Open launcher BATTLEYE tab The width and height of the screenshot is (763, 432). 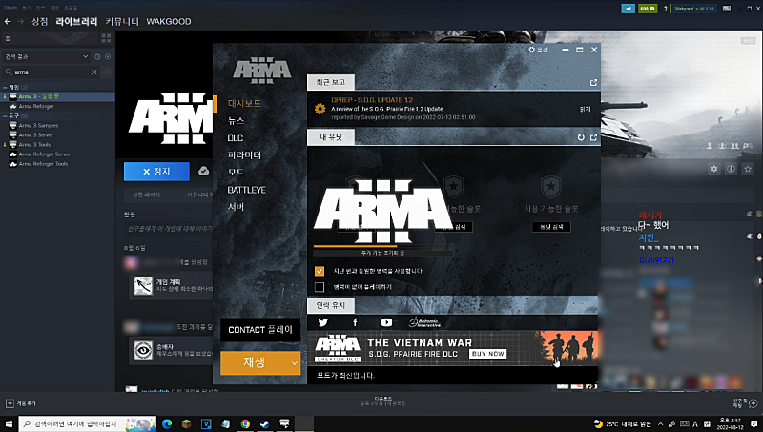click(247, 190)
